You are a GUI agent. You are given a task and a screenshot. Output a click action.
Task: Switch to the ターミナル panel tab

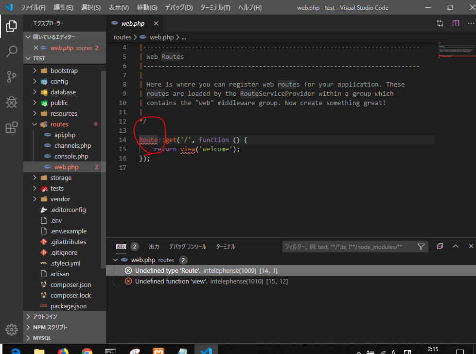pos(226,247)
